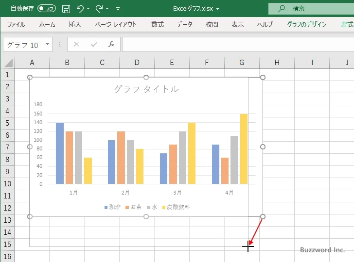The width and height of the screenshot is (354, 262).
Task: Switch to the データ tab
Action: (184, 24)
